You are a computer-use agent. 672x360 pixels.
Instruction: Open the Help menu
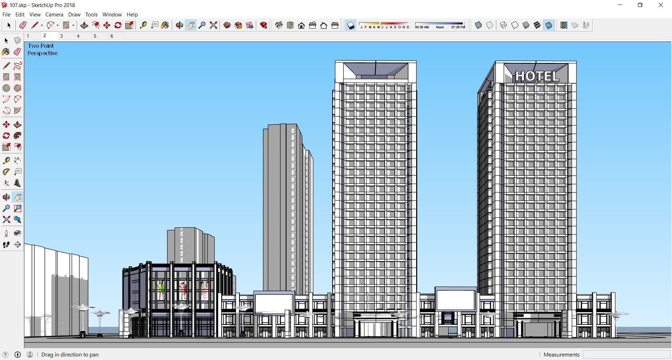tap(132, 15)
